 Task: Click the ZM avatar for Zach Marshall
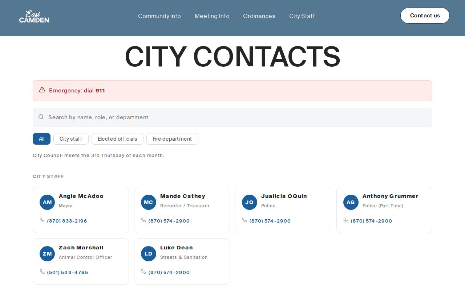pyautogui.click(x=47, y=254)
